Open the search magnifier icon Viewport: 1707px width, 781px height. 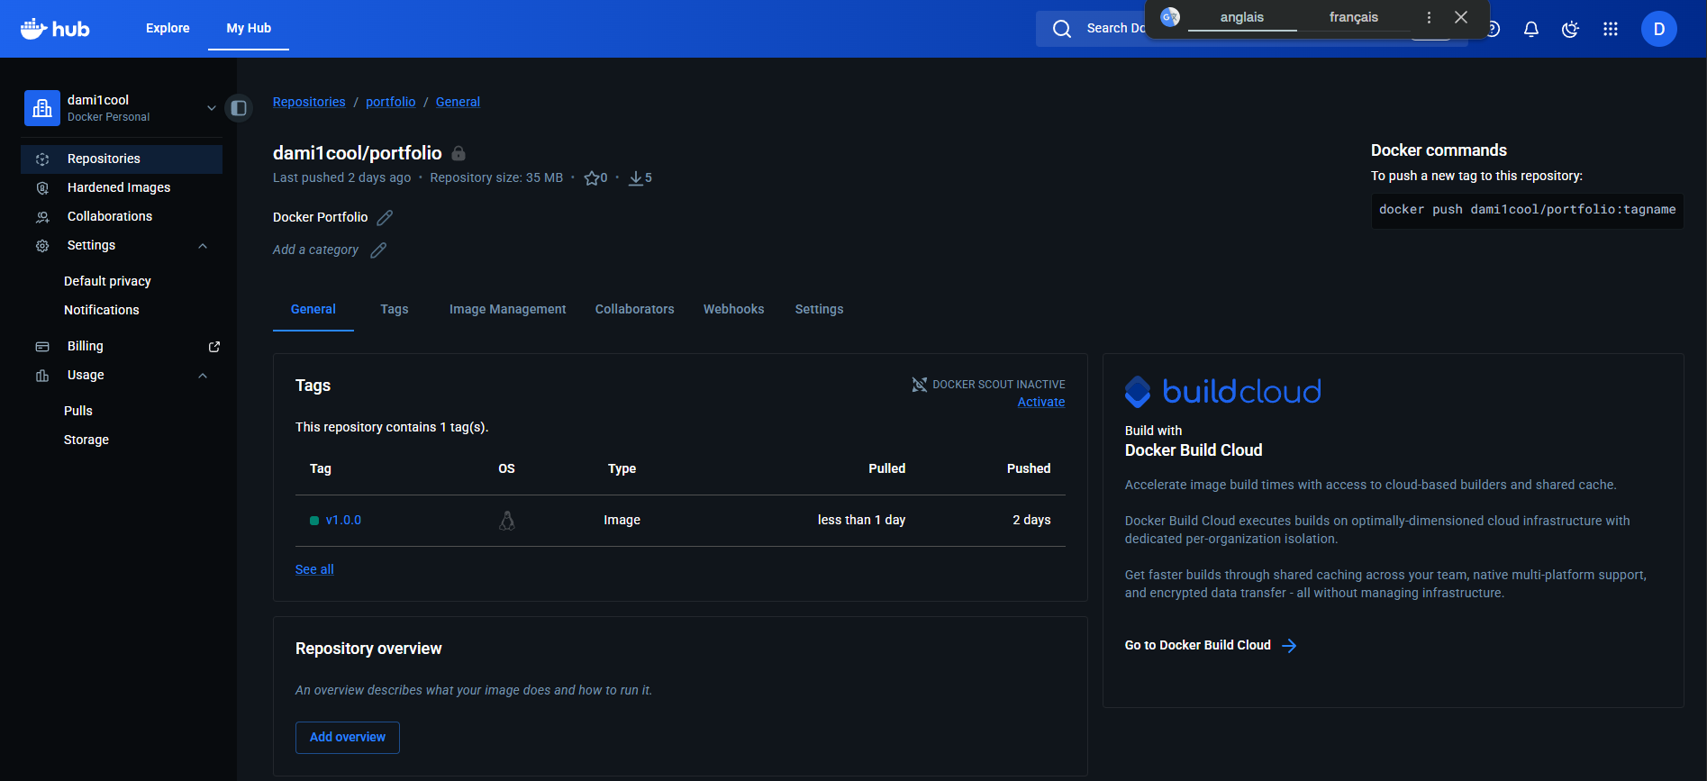point(1062,29)
